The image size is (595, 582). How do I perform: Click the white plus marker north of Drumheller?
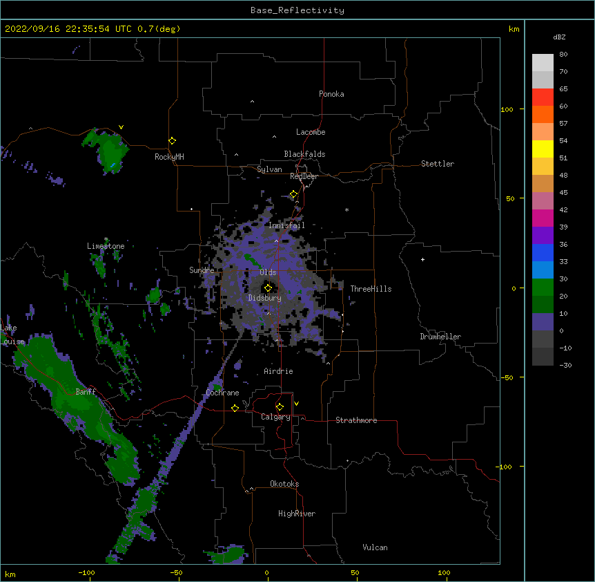422,259
